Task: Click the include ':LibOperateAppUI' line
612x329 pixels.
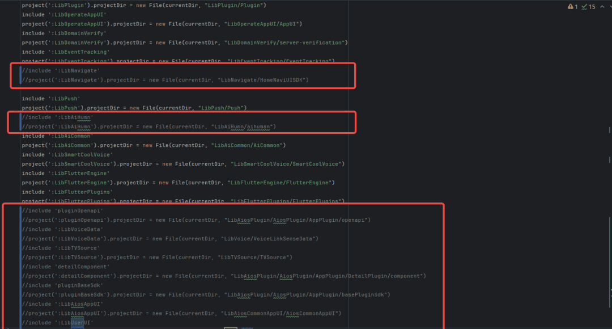Action: point(64,15)
